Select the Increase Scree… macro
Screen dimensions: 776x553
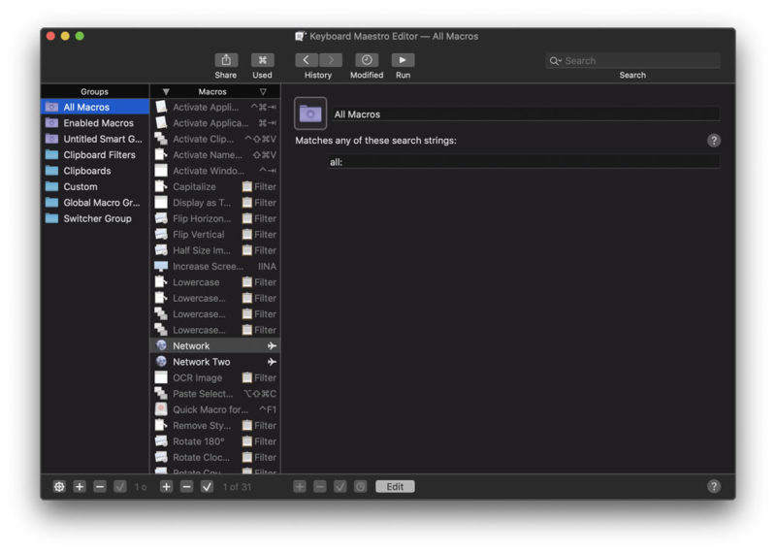click(215, 267)
